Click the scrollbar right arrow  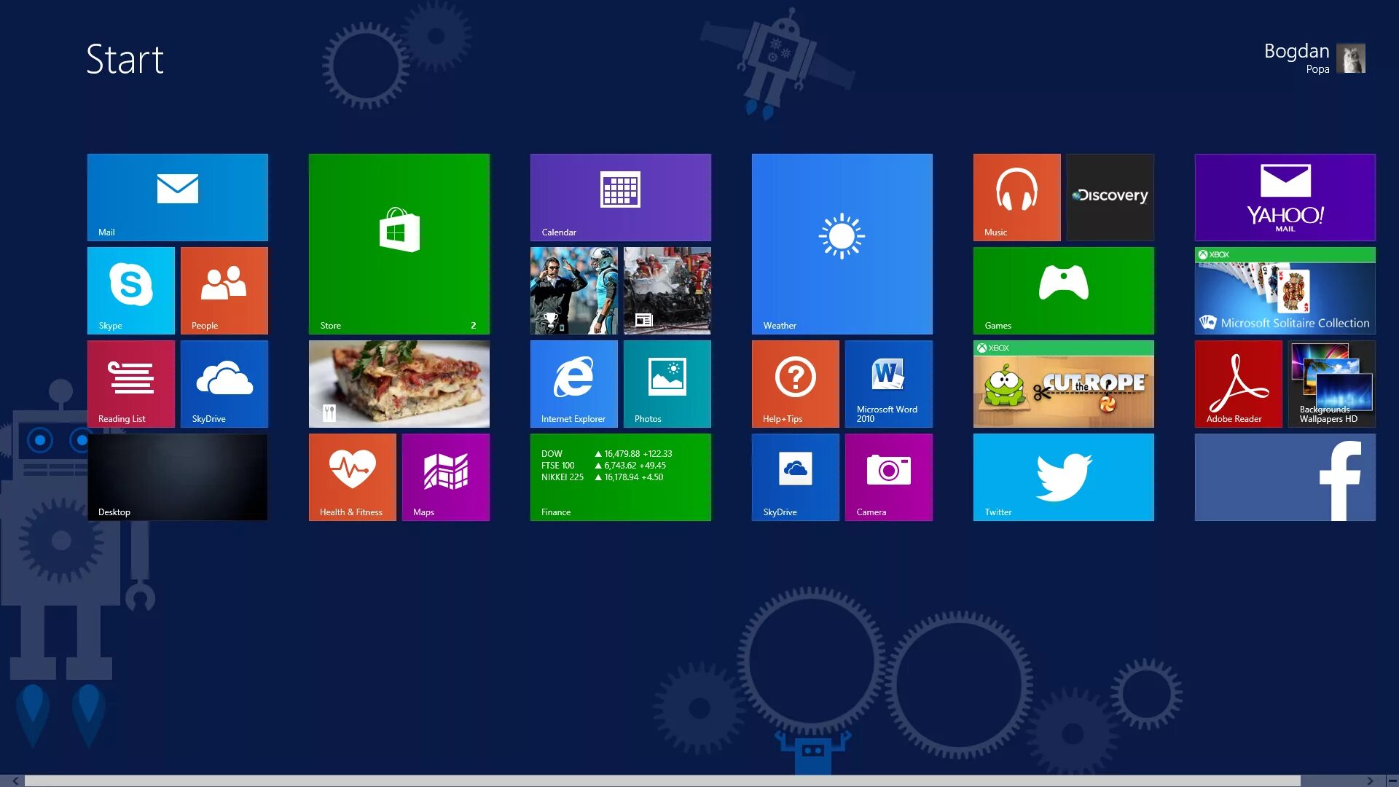coord(1370,780)
